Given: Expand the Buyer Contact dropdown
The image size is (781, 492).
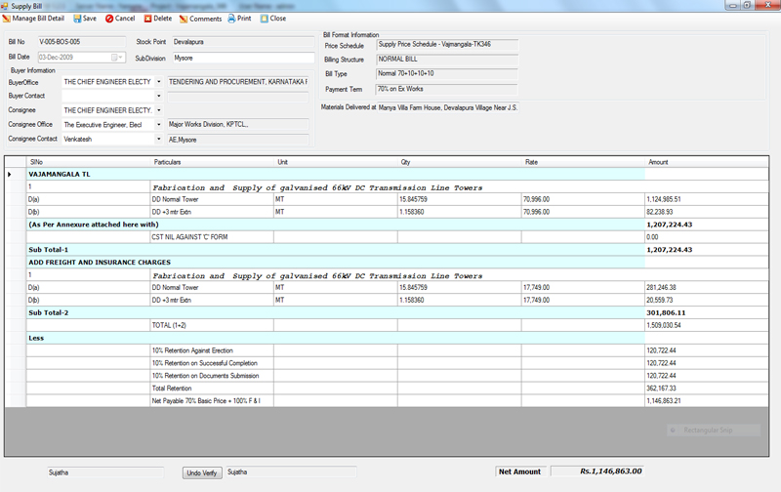Looking at the screenshot, I should (x=158, y=96).
